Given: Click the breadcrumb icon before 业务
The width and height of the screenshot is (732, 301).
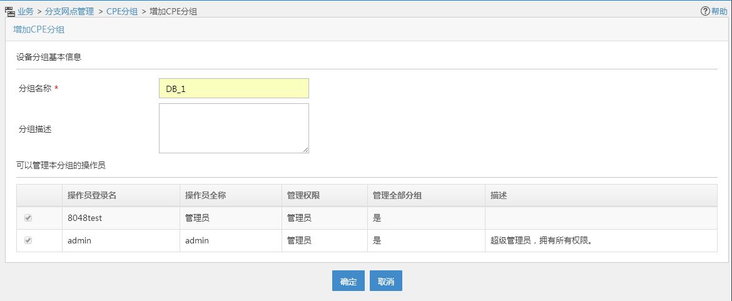Looking at the screenshot, I should pos(9,11).
